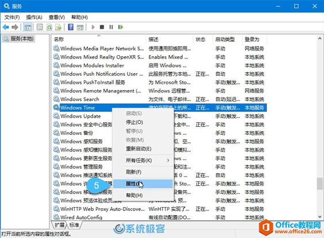Sort by the 登录为 column header
This screenshot has height=238, width=324.
(254, 39)
